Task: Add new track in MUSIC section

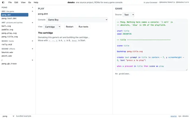Action: [x=32, y=41]
